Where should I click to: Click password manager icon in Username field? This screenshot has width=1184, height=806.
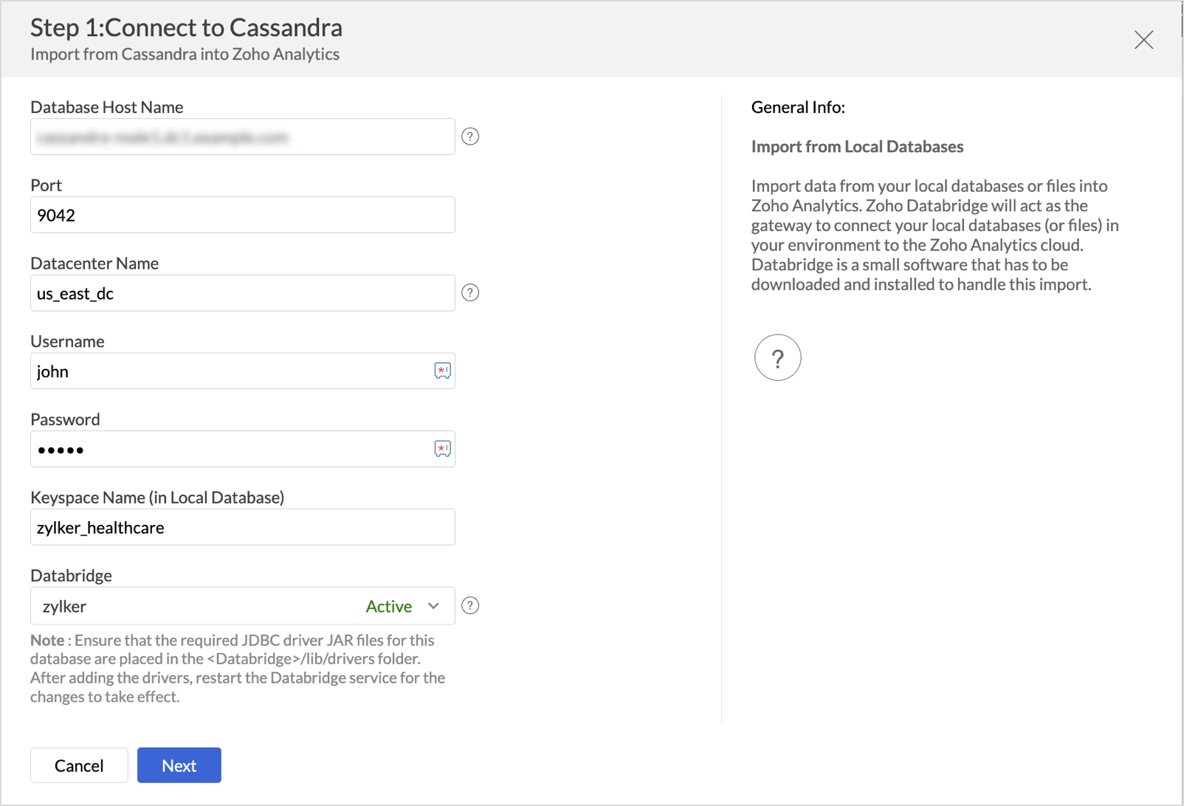(x=442, y=371)
